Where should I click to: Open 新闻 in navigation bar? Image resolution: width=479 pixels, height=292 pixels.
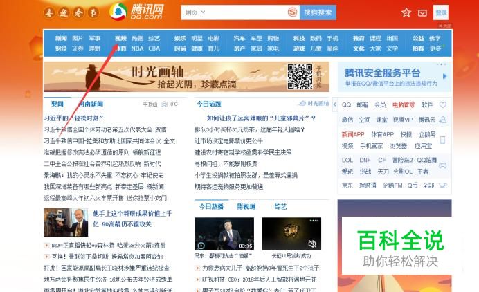tap(61, 39)
